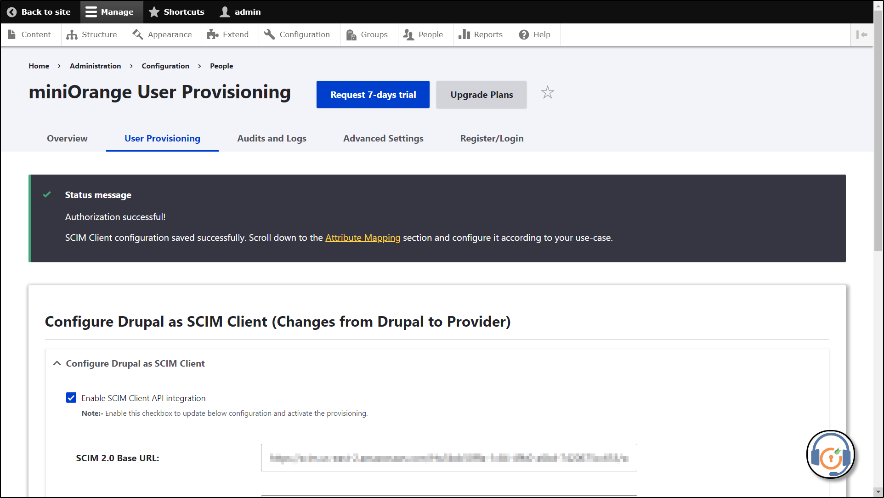The height and width of the screenshot is (498, 884).
Task: Open the Structure admin section
Action: (71, 34)
